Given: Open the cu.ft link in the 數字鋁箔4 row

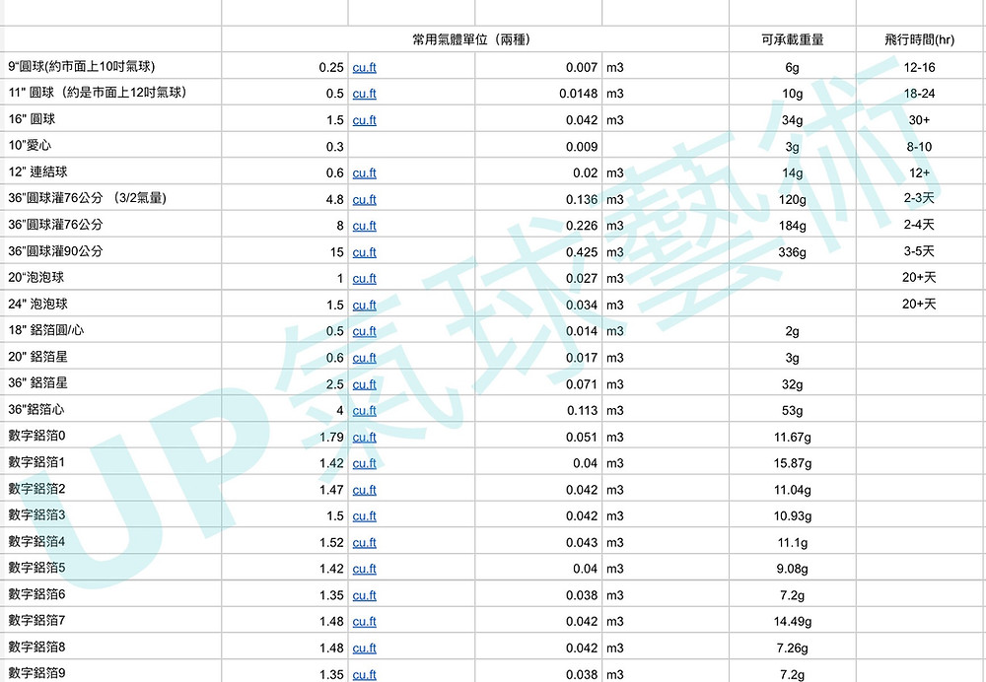Looking at the screenshot, I should point(364,542).
